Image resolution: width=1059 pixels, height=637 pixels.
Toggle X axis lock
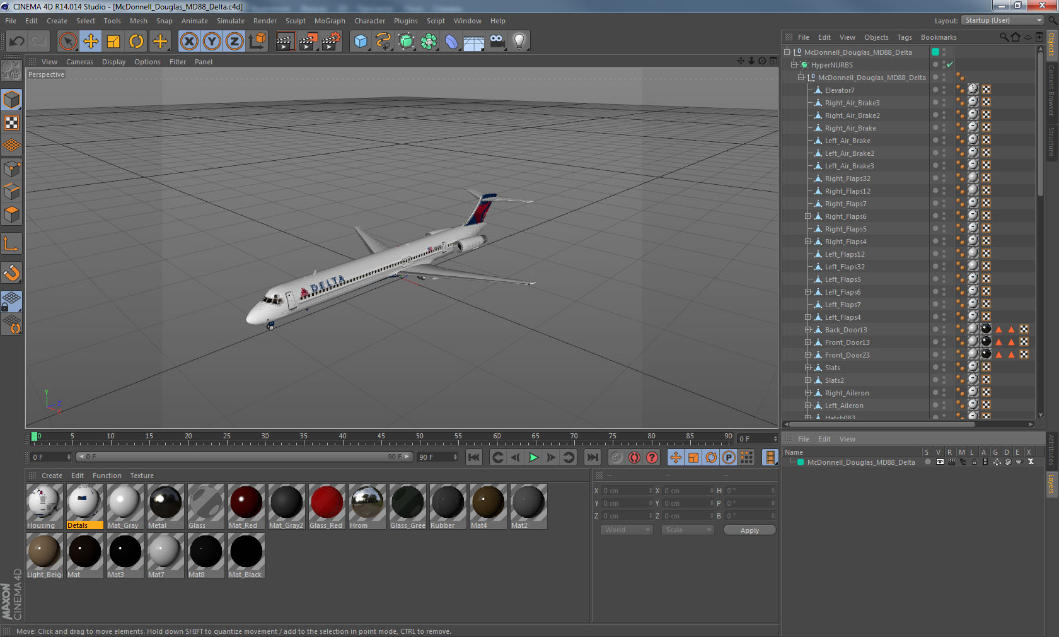(x=189, y=42)
